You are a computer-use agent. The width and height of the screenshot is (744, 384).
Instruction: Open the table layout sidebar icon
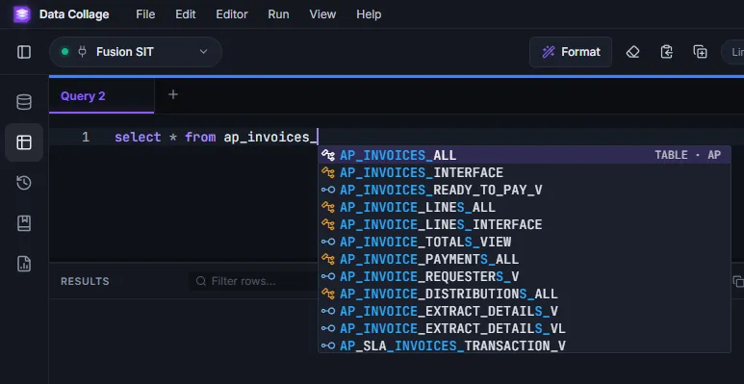pos(24,142)
